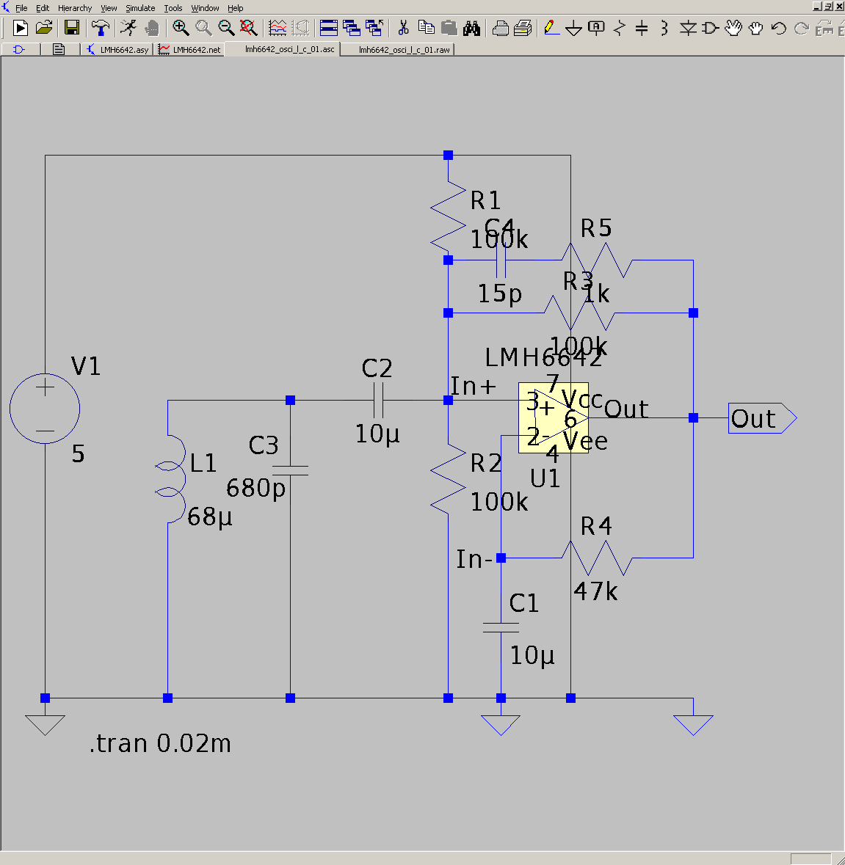Click the Out output port label
This screenshot has height=865, width=845.
762,418
